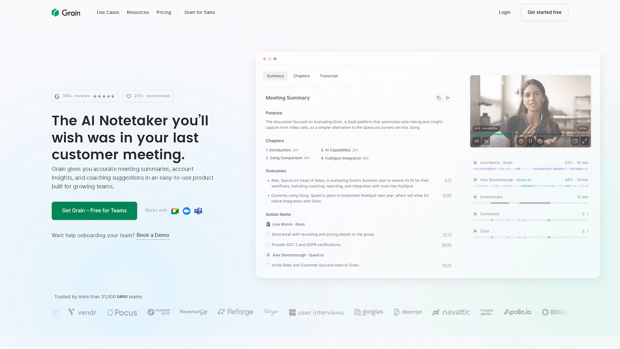Click Lina Morris purple speaker timeline bar
Viewport: 620px width, 349px height.
tap(531, 169)
